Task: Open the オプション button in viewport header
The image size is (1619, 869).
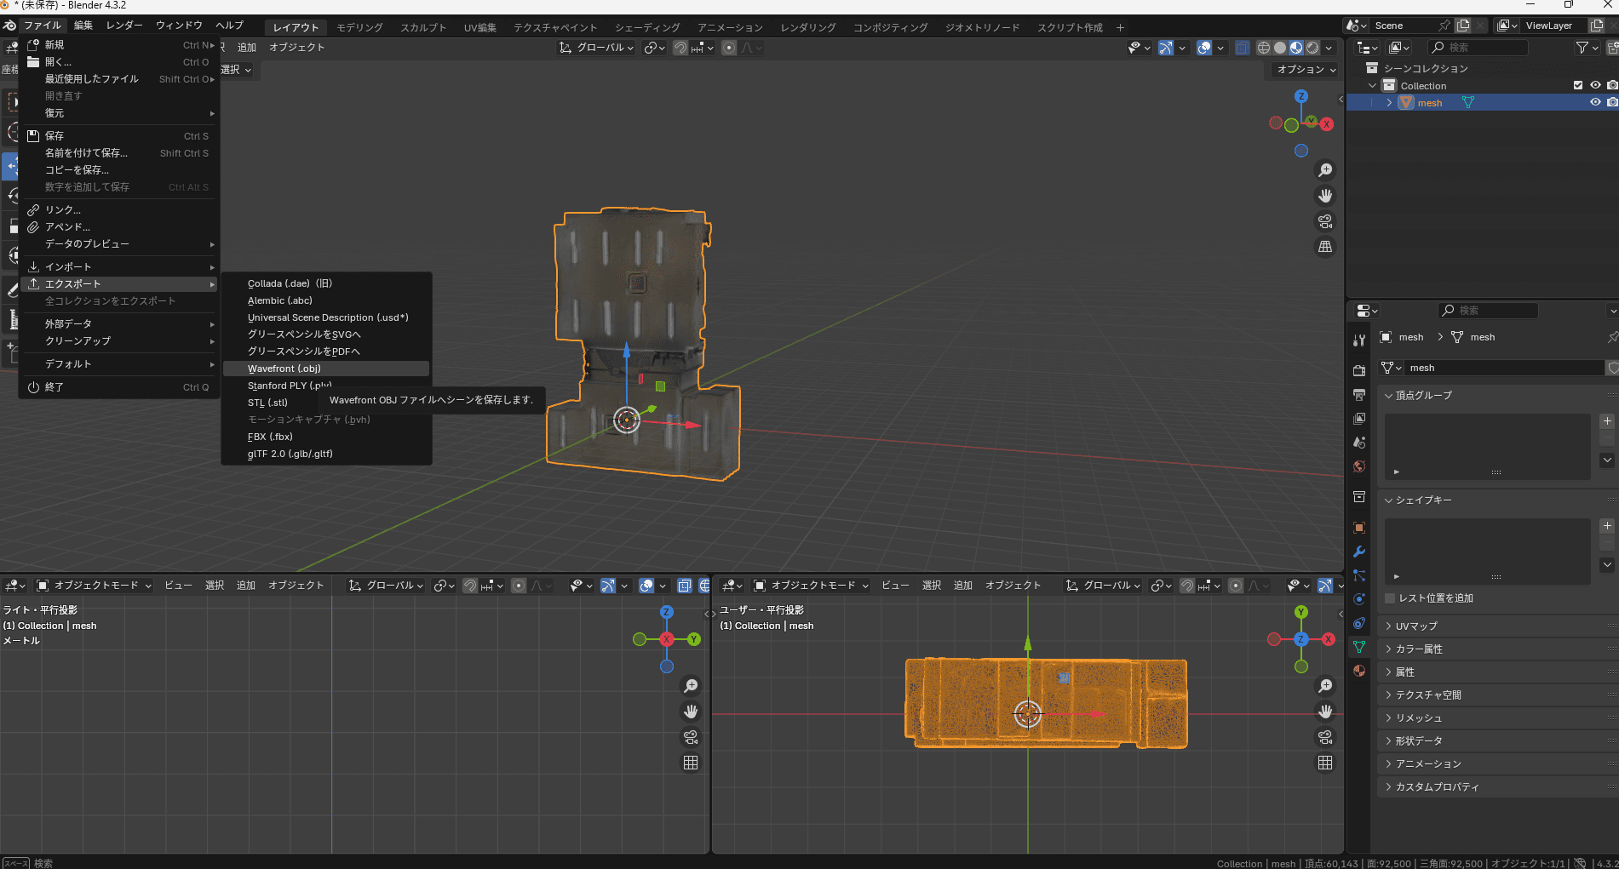Action: [1306, 69]
